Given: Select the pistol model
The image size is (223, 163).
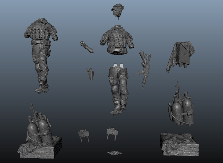Looking at the screenshot, I should click(90, 74).
